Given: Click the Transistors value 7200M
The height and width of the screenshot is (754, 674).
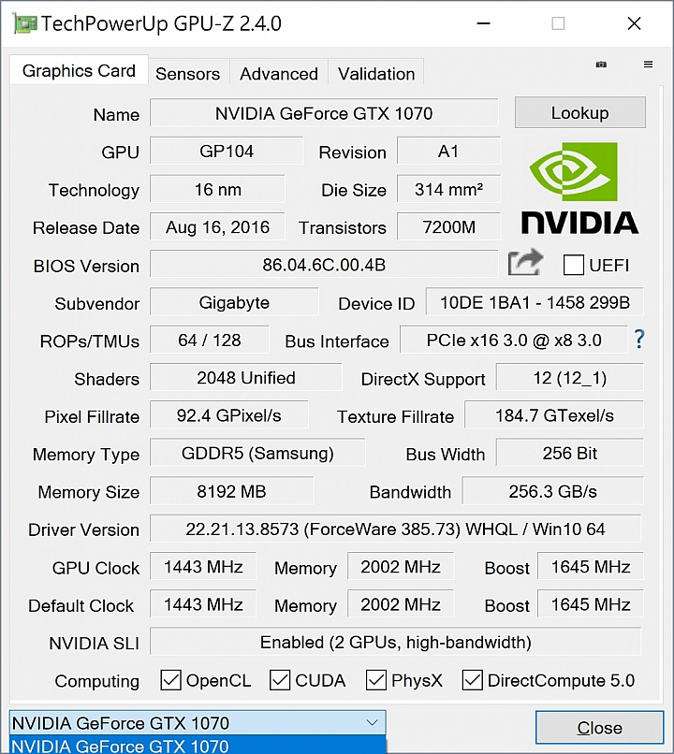Looking at the screenshot, I should point(448,226).
